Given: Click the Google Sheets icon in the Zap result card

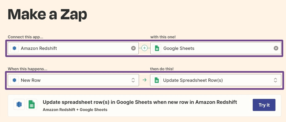Looking at the screenshot, I should point(31,105).
